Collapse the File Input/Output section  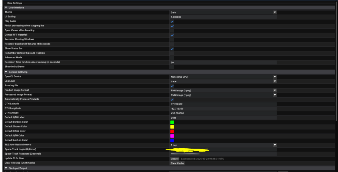pyautogui.click(x=6, y=168)
